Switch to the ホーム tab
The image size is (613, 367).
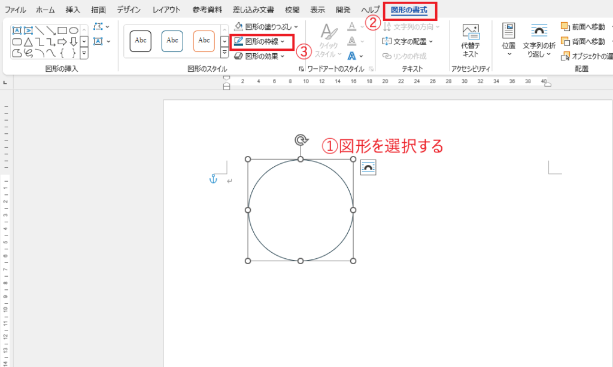pos(45,10)
